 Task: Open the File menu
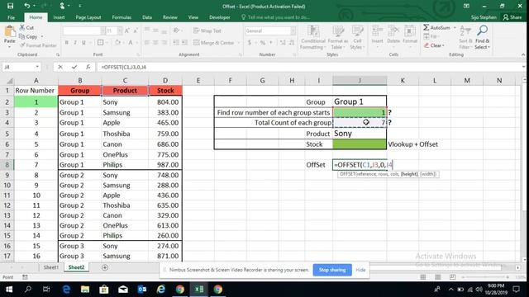click(x=11, y=17)
